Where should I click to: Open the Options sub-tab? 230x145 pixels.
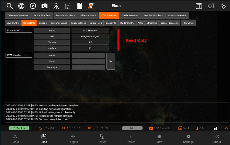pos(43,23)
